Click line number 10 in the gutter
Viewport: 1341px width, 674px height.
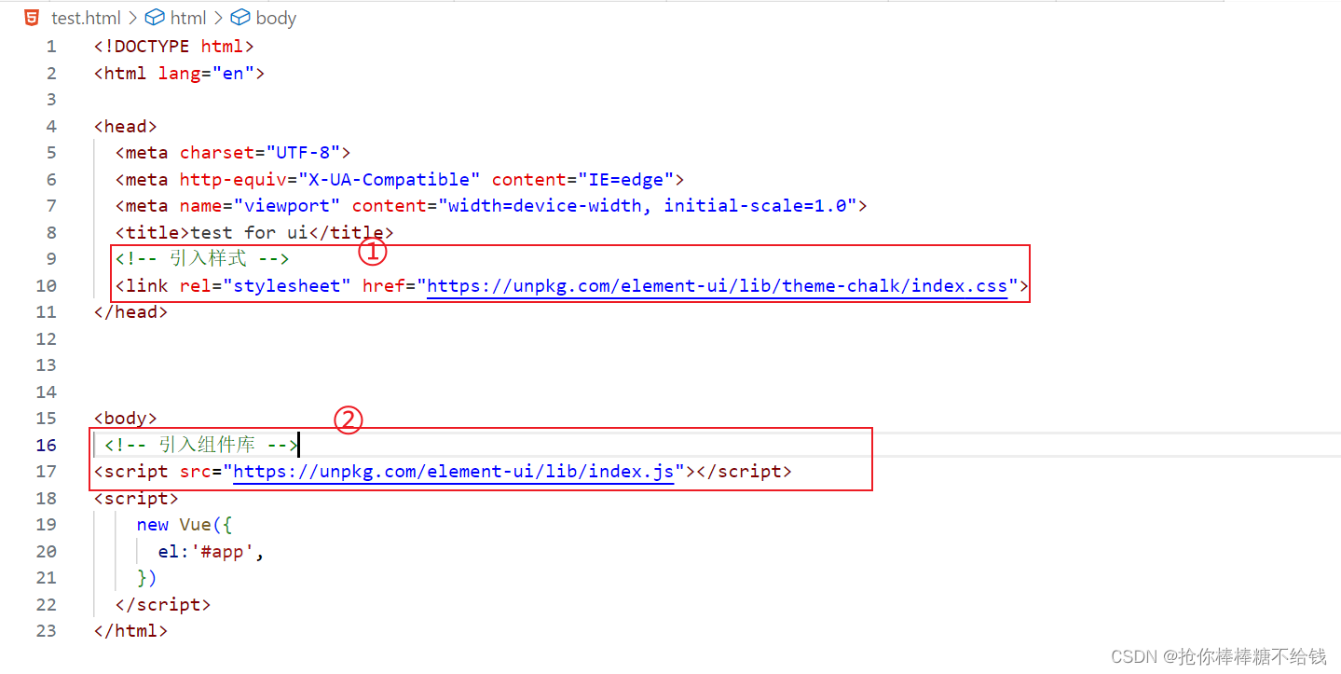coord(47,285)
